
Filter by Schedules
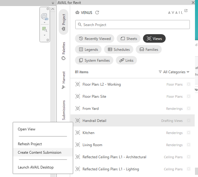pos(118,49)
